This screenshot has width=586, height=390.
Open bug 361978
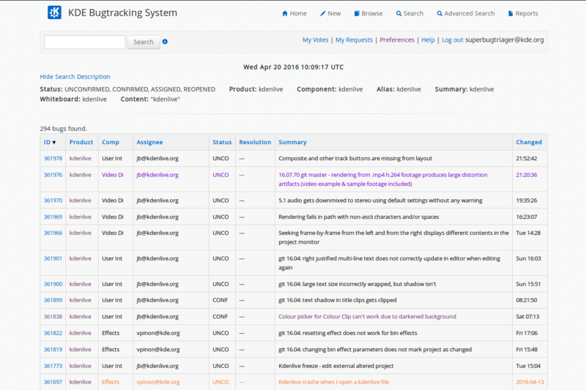[53, 158]
